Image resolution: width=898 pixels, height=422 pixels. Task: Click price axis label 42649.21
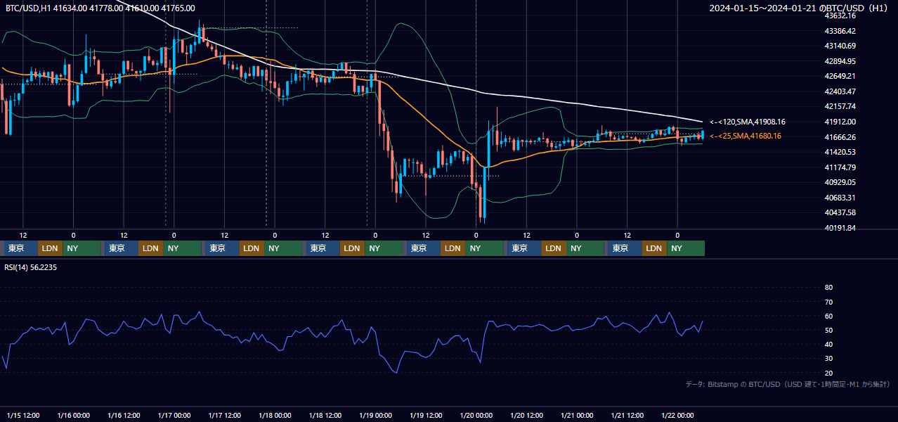[840, 76]
